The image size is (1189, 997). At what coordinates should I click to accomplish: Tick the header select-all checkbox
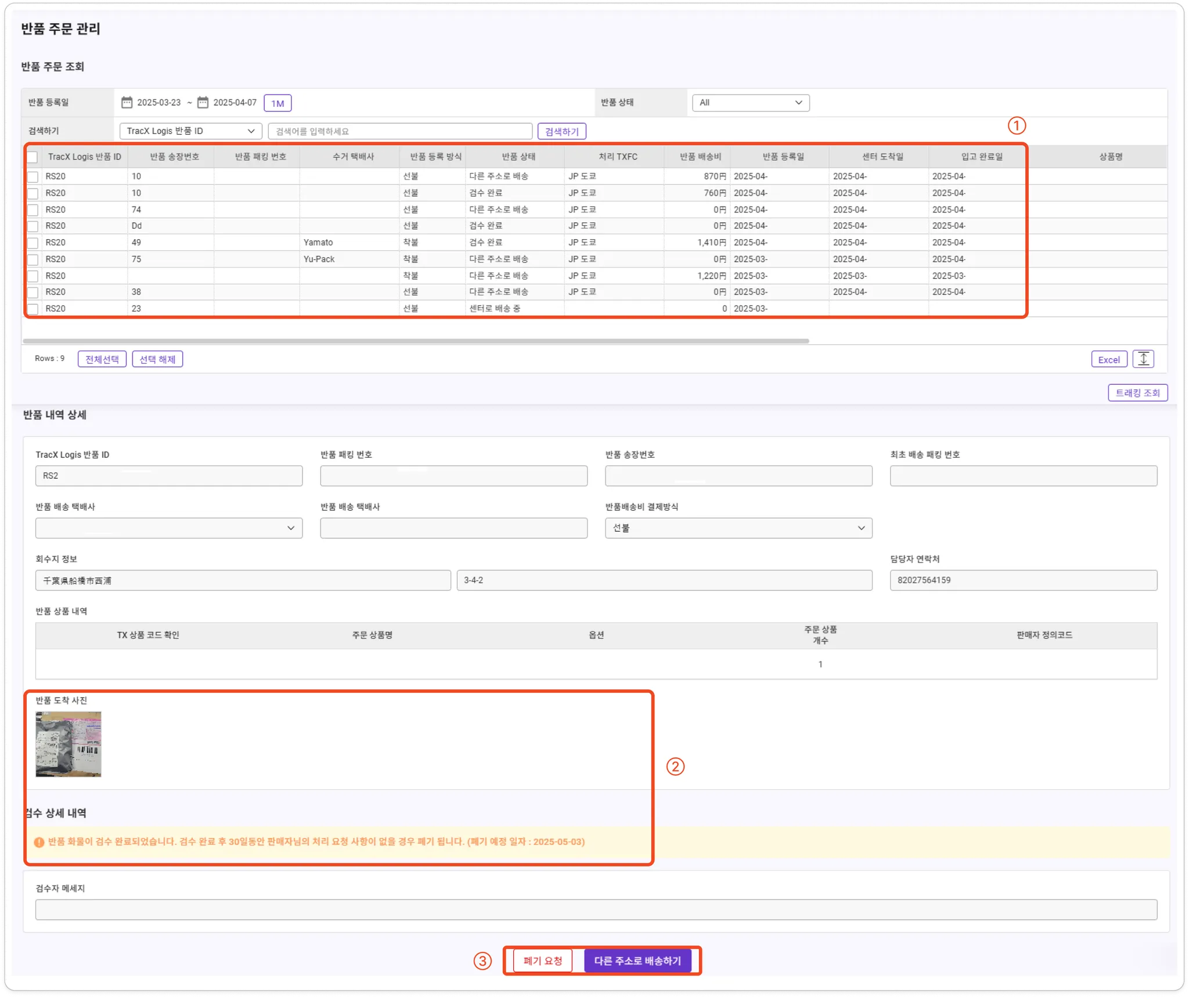(33, 157)
